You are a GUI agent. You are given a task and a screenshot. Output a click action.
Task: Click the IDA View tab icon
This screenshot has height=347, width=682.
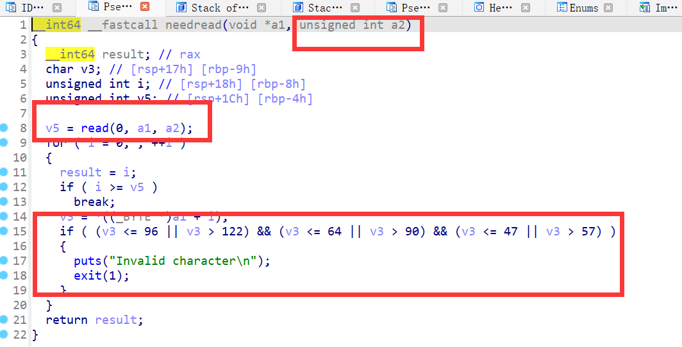click(11, 8)
